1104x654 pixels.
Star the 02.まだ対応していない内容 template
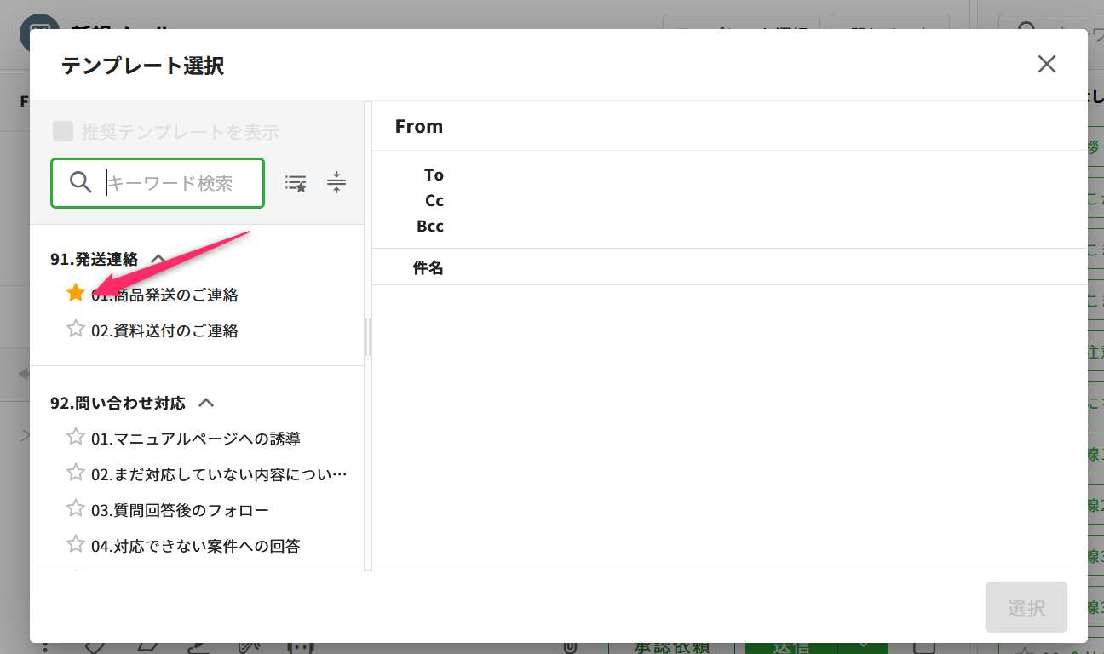[76, 473]
